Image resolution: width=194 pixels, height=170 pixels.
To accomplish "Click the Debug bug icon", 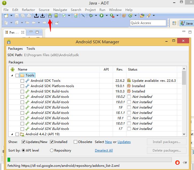I will click(91, 16).
